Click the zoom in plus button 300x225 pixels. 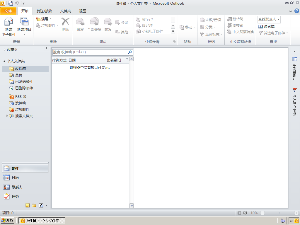pyautogui.click(x=296, y=213)
